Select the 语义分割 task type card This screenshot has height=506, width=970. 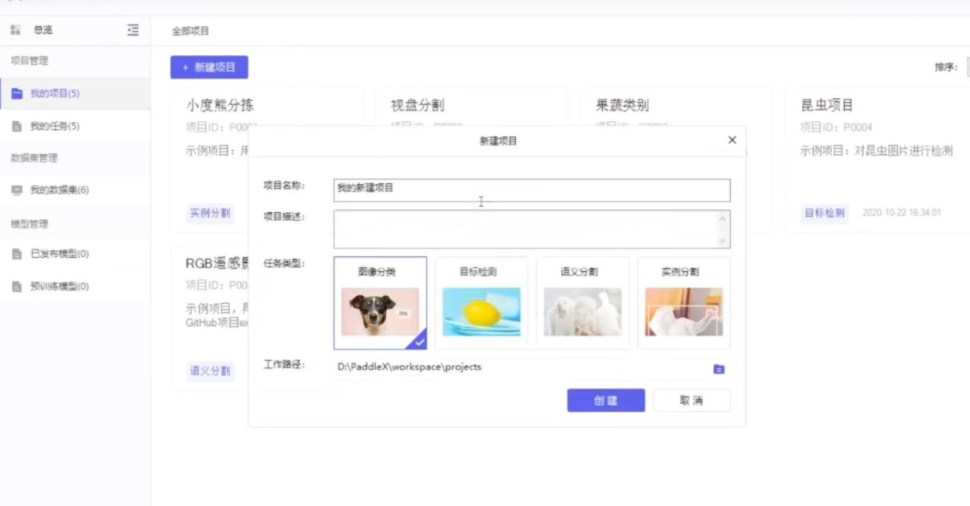[582, 303]
